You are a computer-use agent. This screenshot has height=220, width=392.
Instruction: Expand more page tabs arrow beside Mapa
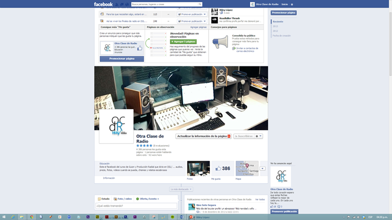(x=262, y=169)
